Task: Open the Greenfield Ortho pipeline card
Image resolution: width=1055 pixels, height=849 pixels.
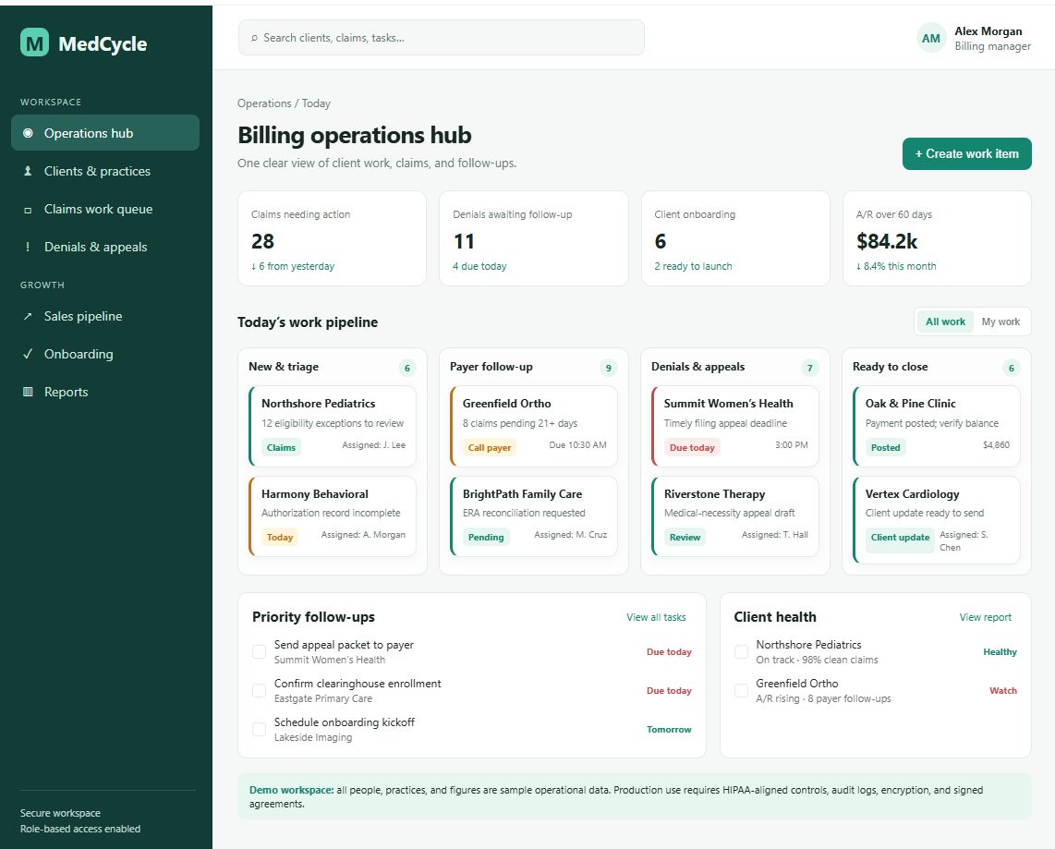Action: tap(534, 427)
